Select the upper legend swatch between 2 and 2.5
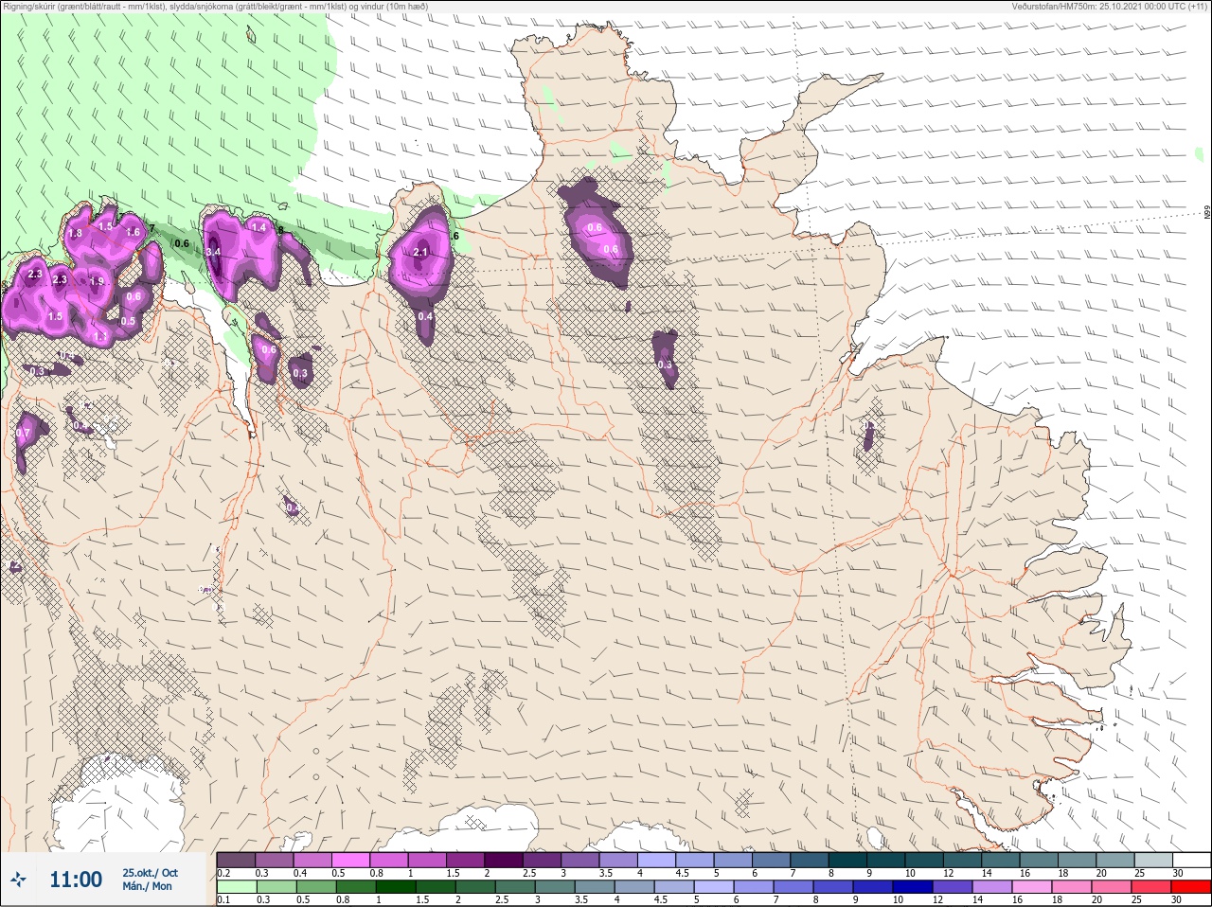Screen dimensions: 1212x907 point(504,860)
